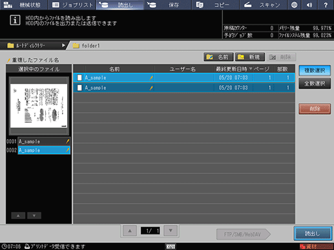The height and width of the screenshot is (250, 334).
Task: Sort by 最終更新日時 column header
Action: (233, 69)
